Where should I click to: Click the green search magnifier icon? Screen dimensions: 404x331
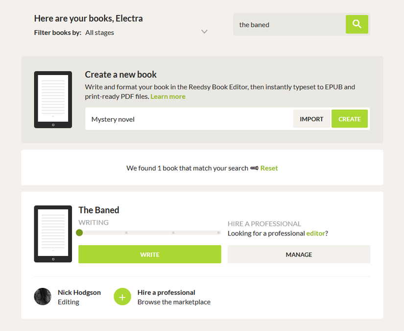click(356, 24)
